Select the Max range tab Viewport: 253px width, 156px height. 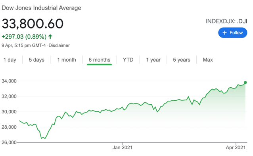tap(208, 60)
